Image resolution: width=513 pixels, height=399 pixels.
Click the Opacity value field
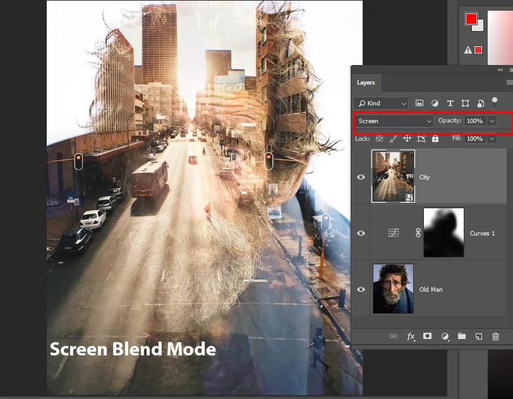tap(475, 121)
